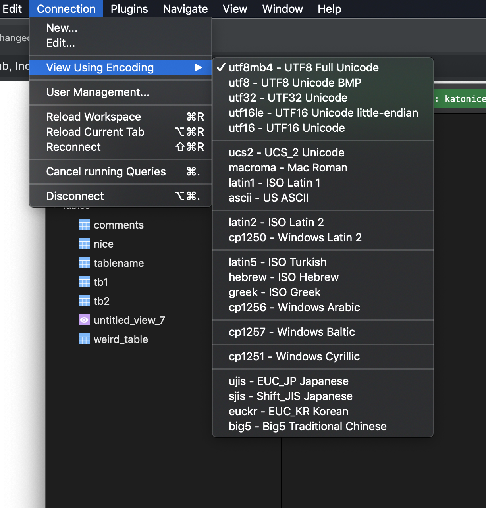Click Reconnect in the Connection menu

coord(73,147)
